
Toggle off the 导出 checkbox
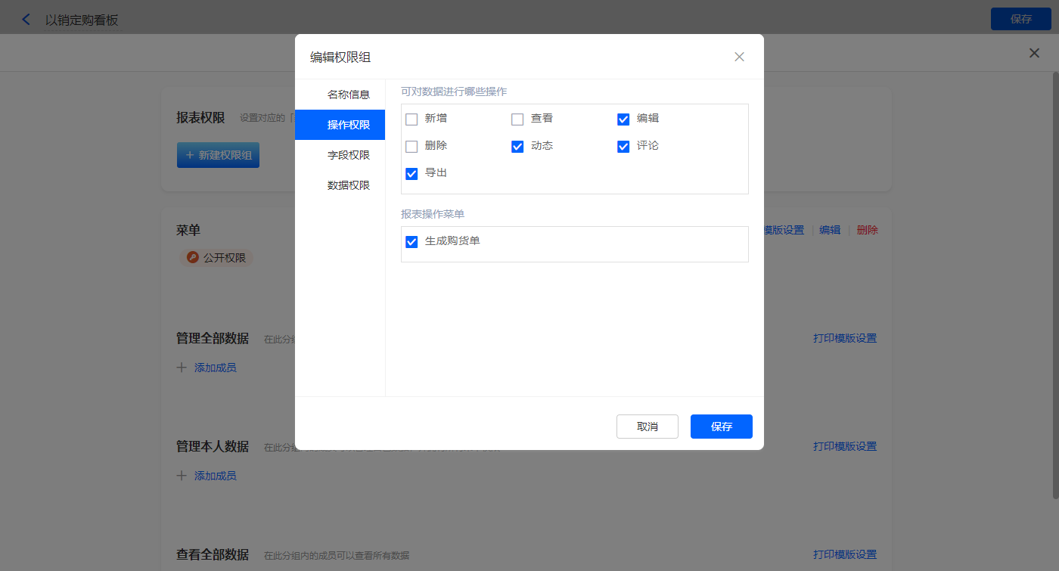411,174
